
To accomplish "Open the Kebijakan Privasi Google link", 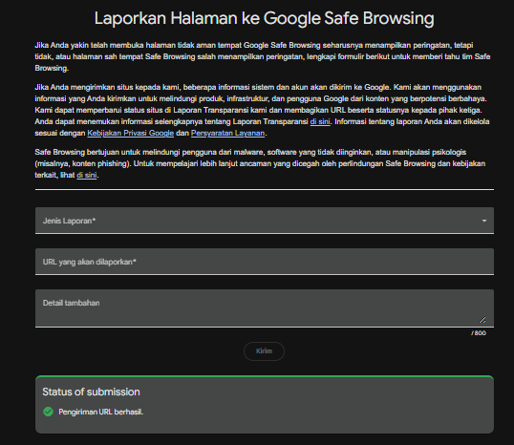I will (x=131, y=133).
